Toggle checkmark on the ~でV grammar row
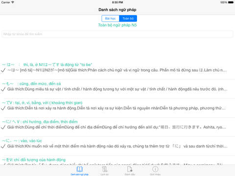Screen dimensions: 235x176 [x=3, y=108]
